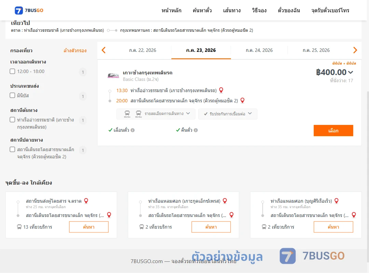Screen dimensions: 369x273
Task: Expand the ฿400.00 price chevron
Action: (351, 72)
